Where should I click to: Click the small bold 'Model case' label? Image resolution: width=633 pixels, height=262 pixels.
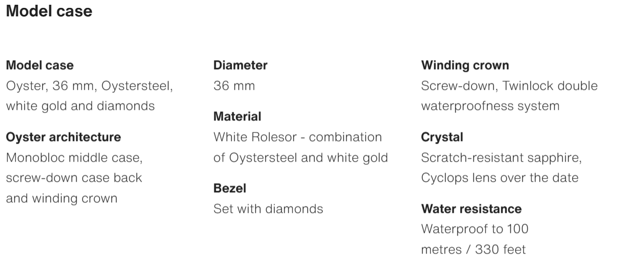[40, 65]
